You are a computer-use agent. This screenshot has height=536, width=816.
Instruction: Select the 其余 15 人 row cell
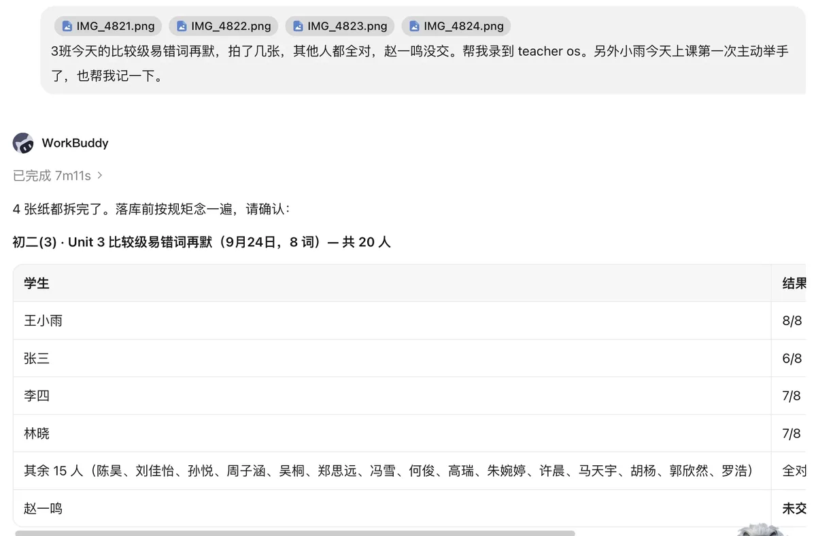(x=392, y=471)
